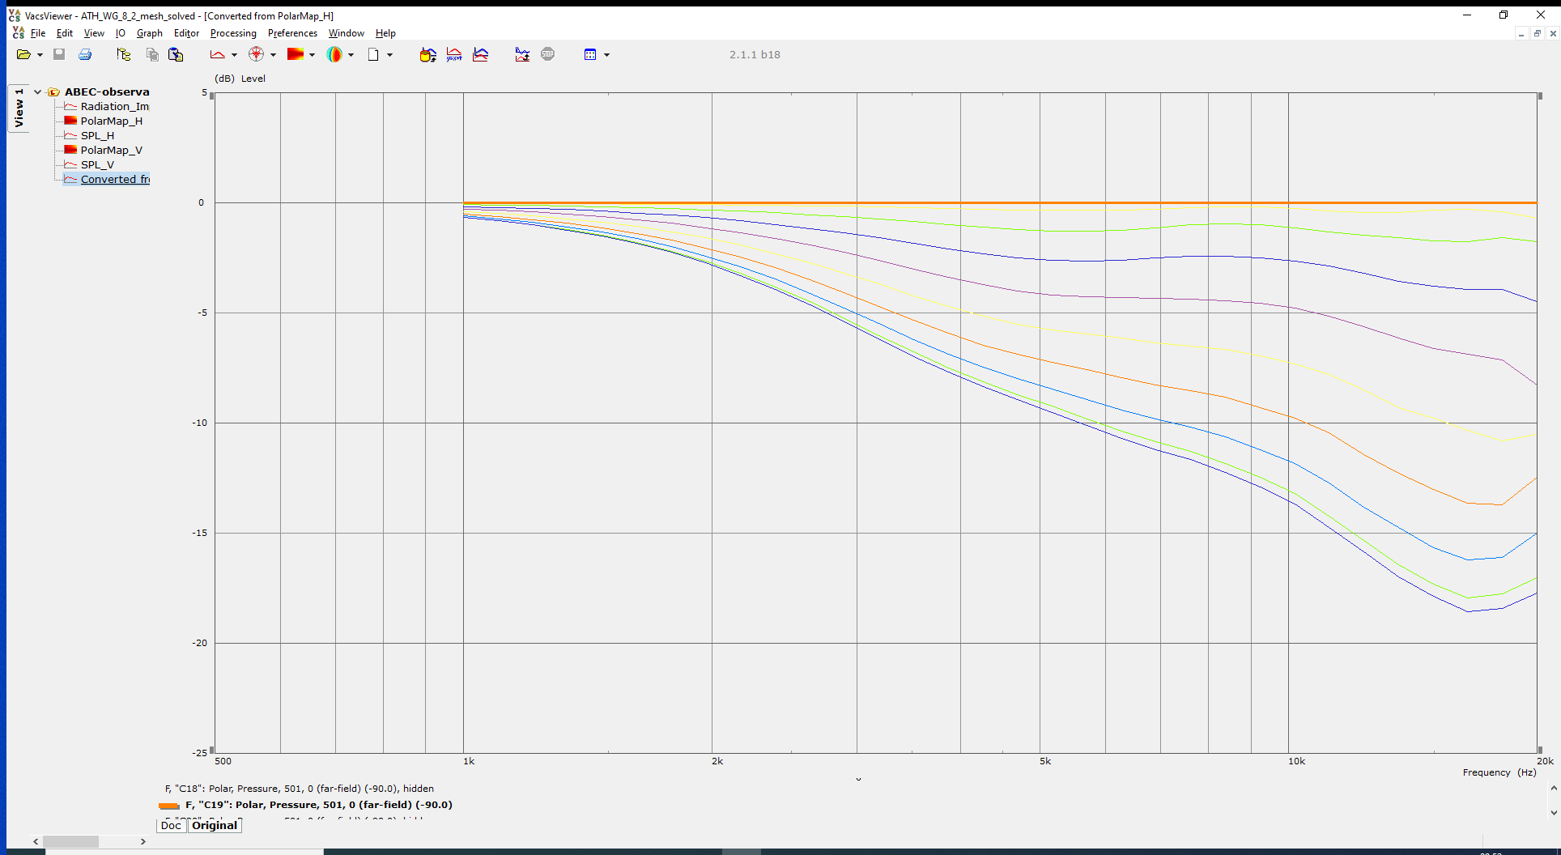Switch to the Doc tab
This screenshot has width=1561, height=855.
point(171,825)
